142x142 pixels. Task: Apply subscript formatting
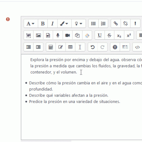[x=119, y=35]
